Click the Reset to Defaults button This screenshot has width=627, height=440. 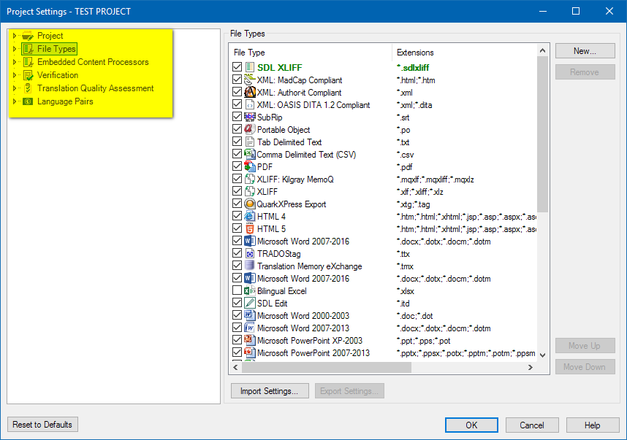(42, 425)
